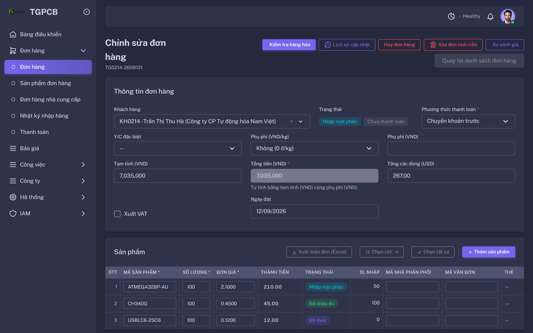Expand the Công ty submenu arrow

tap(83, 181)
